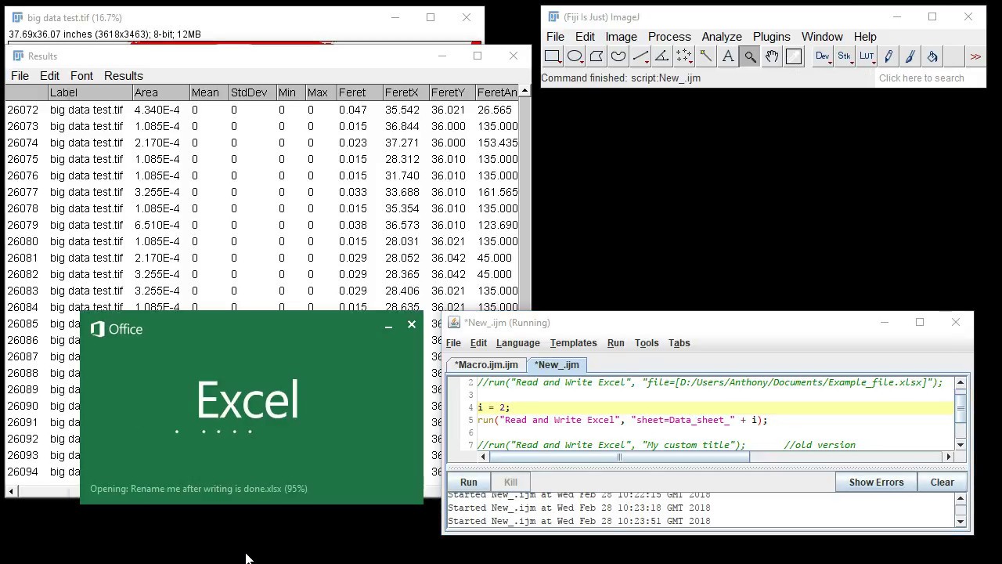
Task: Select the Wand tracing tool
Action: tap(706, 56)
